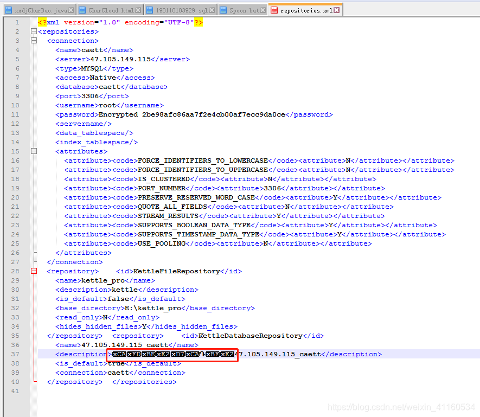Click the file icon on Spoon.bat tab
The height and width of the screenshot is (417, 480).
click(x=223, y=10)
